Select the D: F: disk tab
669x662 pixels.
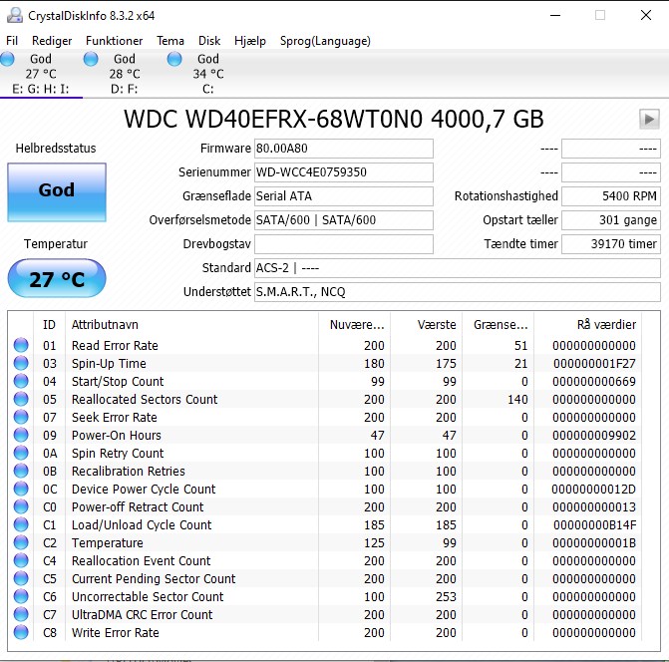[x=125, y=74]
